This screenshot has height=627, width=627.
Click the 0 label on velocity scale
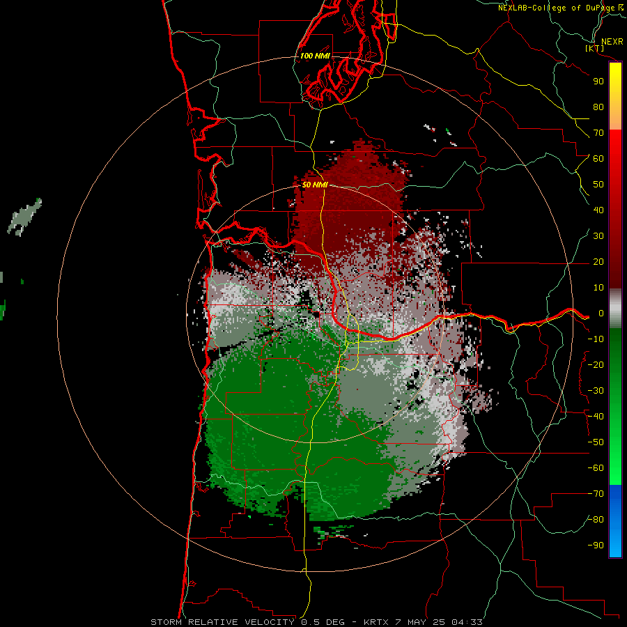click(x=601, y=313)
